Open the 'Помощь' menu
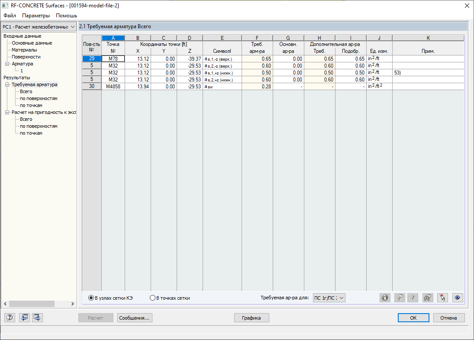 pyautogui.click(x=66, y=16)
